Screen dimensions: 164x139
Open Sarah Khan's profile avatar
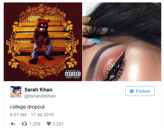tap(16, 92)
